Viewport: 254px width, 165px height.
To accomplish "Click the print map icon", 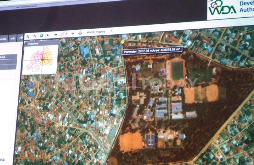I will [x=80, y=33].
